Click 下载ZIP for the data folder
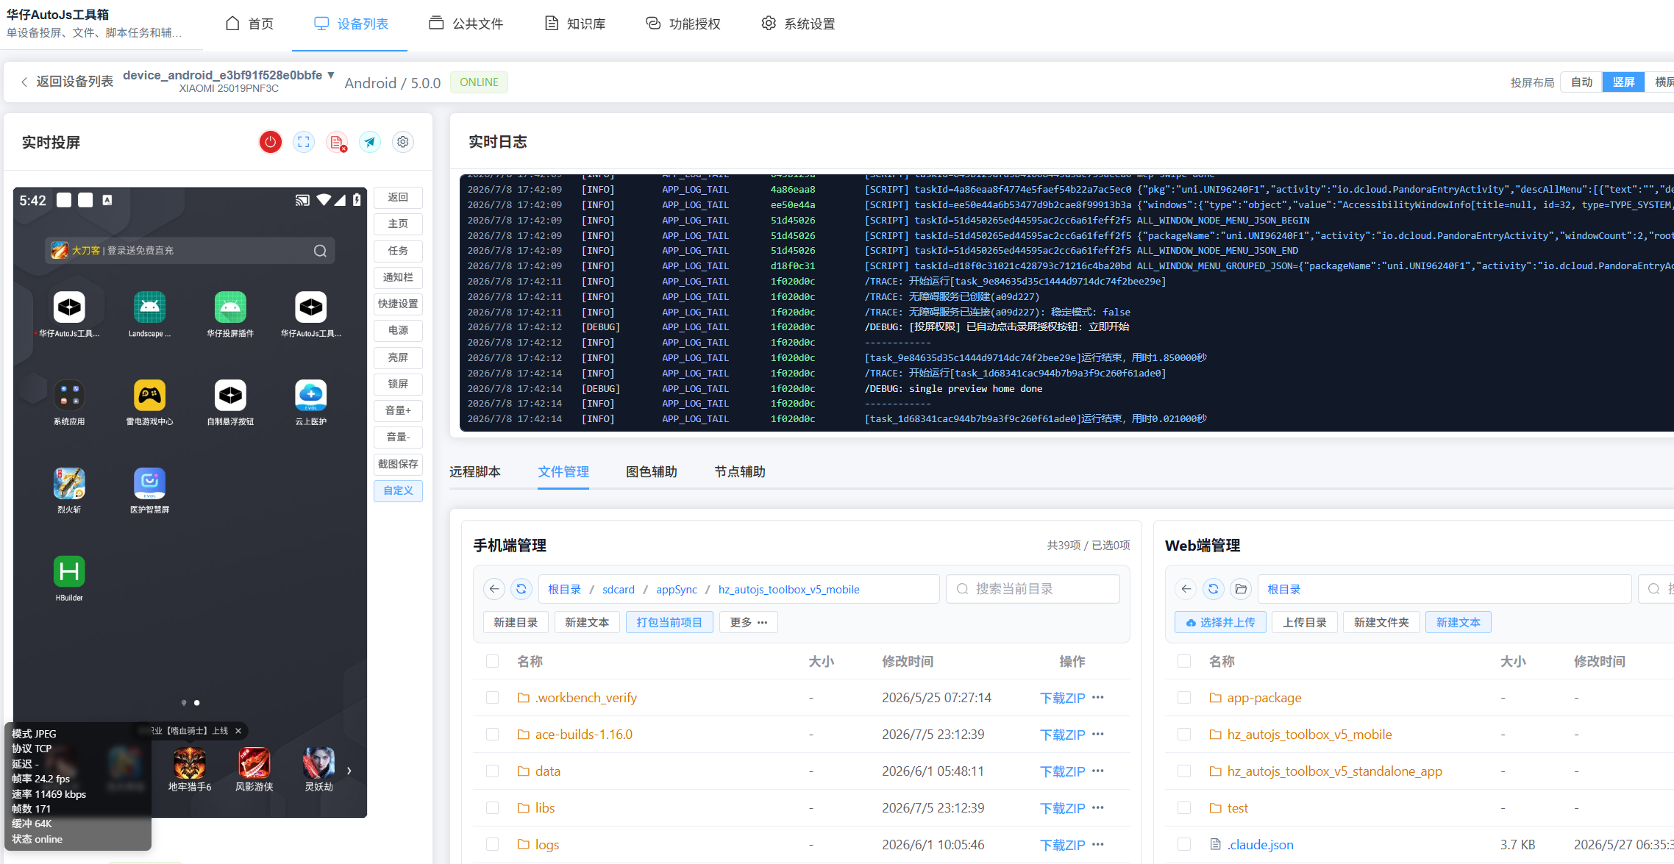This screenshot has width=1674, height=864. (x=1062, y=771)
